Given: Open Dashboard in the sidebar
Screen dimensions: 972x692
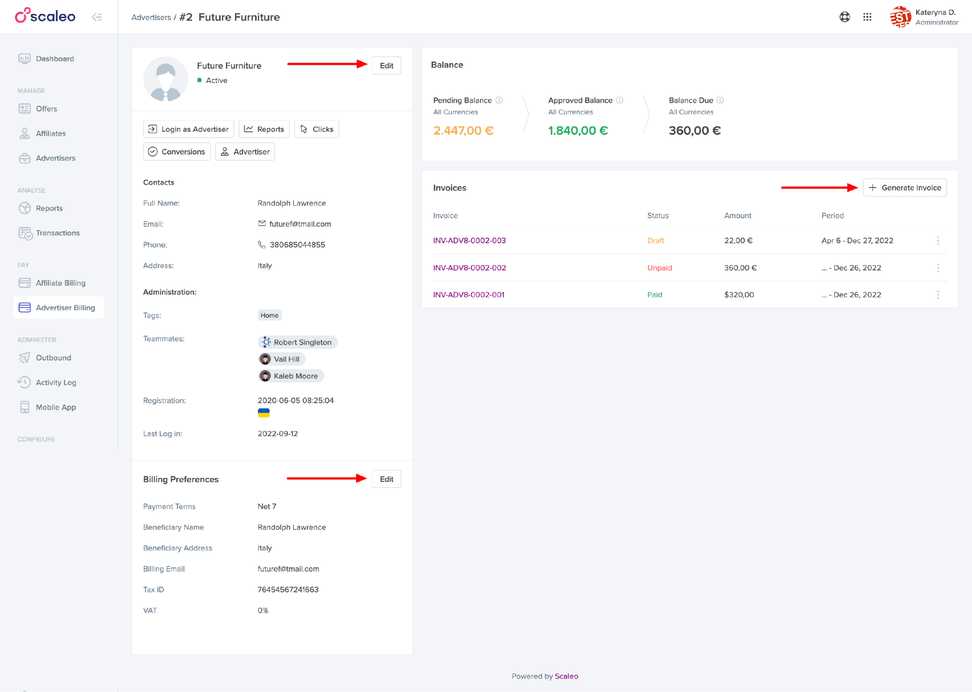Looking at the screenshot, I should coord(46,59).
